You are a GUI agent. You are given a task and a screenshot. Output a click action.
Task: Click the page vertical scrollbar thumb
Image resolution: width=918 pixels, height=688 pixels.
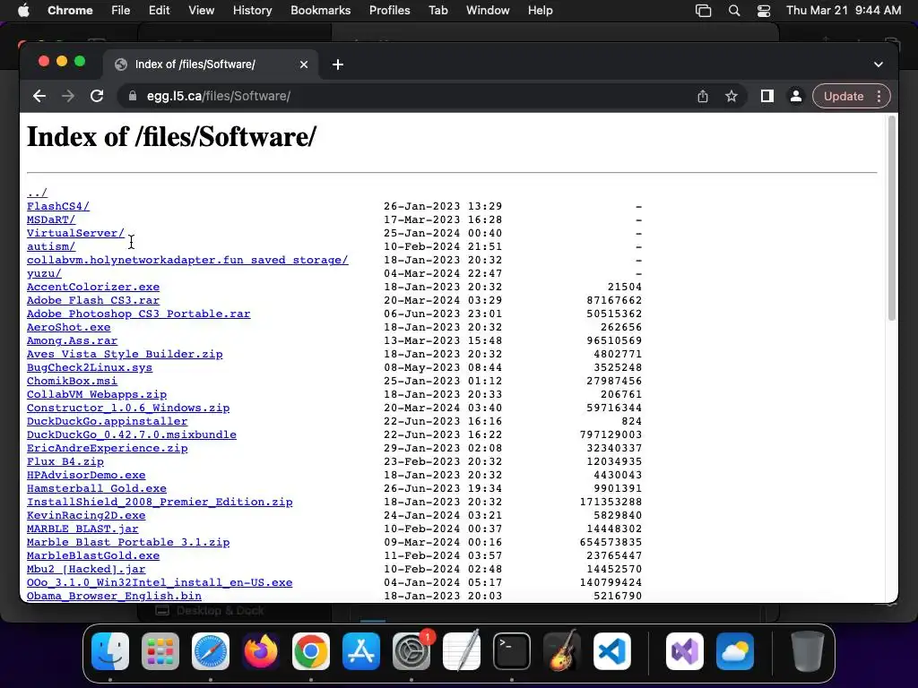[892, 219]
